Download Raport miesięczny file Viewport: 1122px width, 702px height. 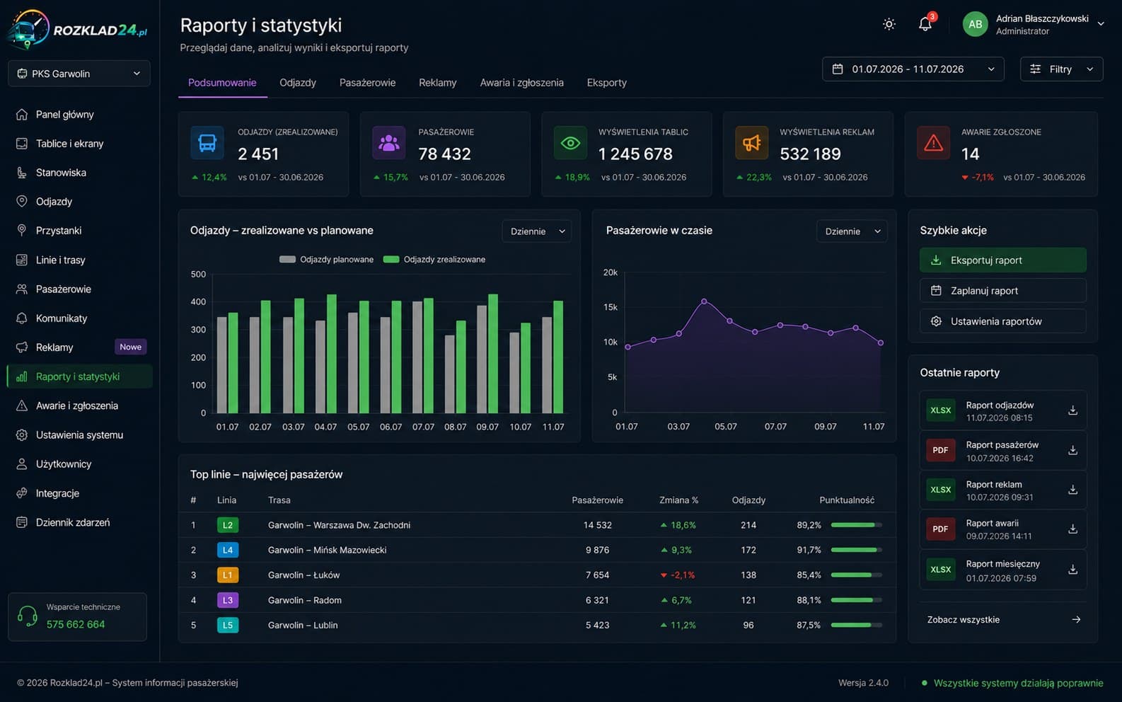pyautogui.click(x=1072, y=569)
